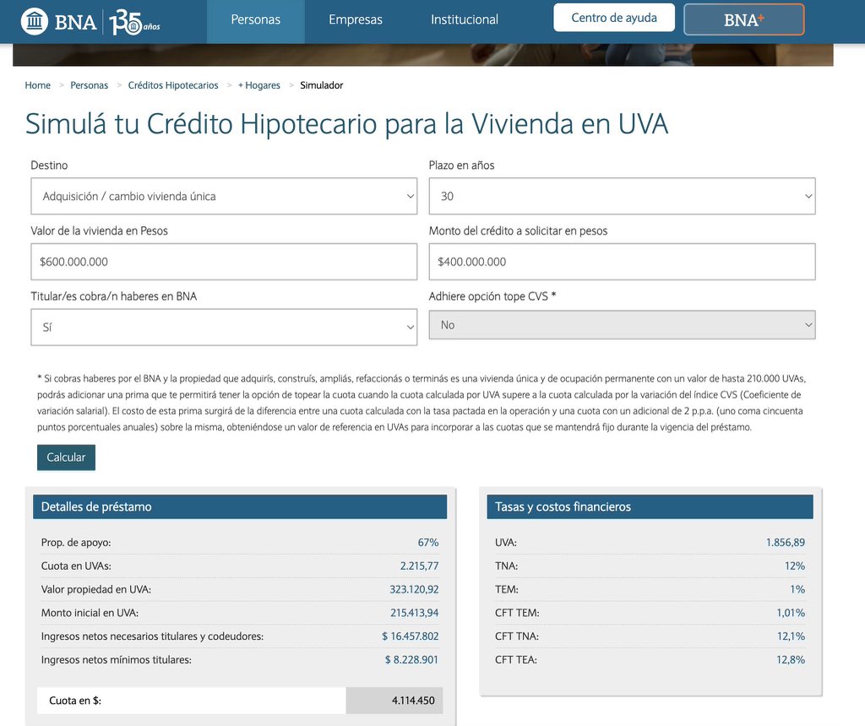Open the Plazo en años dropdown
865x726 pixels.
pyautogui.click(x=623, y=196)
